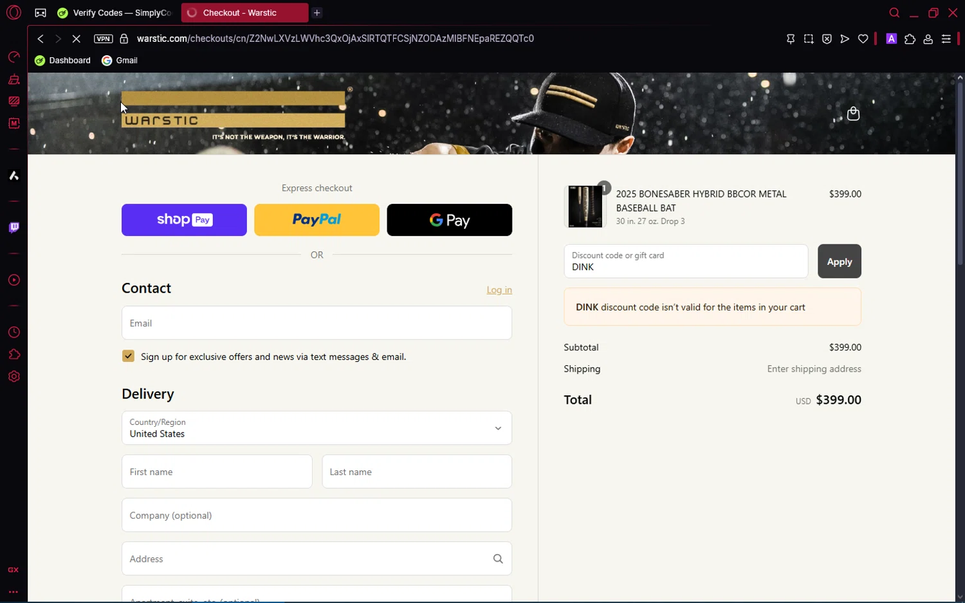Open the Player sidebar icon
This screenshot has height=603, width=965.
click(x=14, y=280)
